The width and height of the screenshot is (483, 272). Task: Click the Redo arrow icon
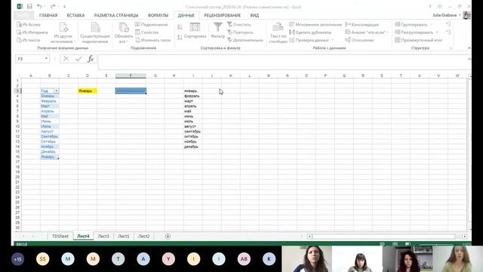[53, 6]
